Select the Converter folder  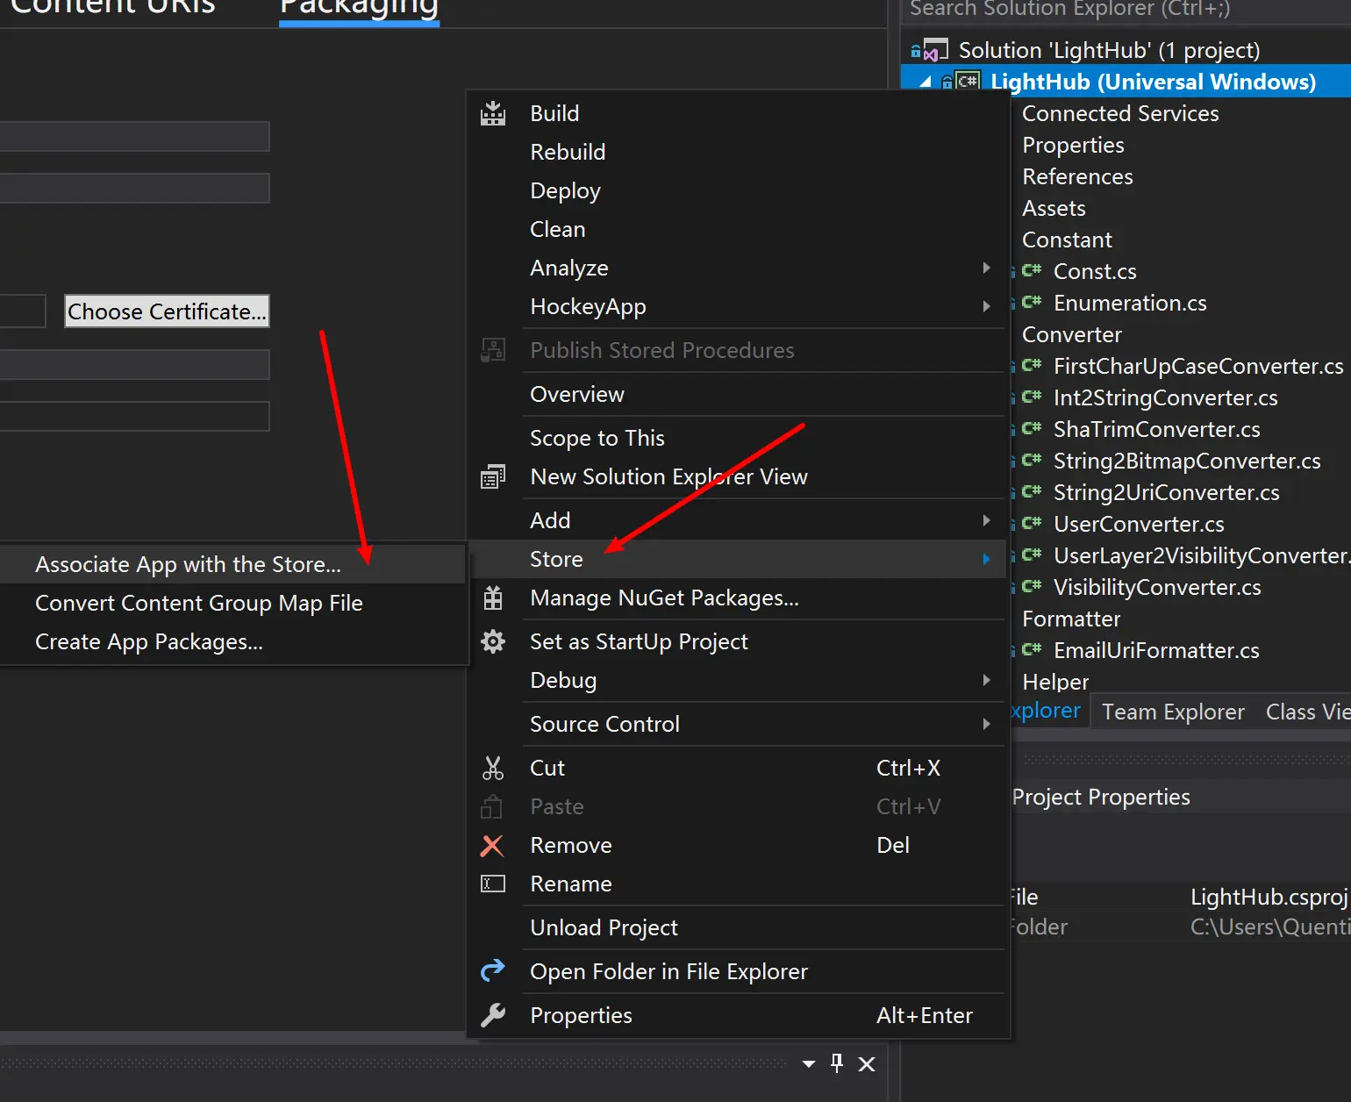click(1072, 334)
